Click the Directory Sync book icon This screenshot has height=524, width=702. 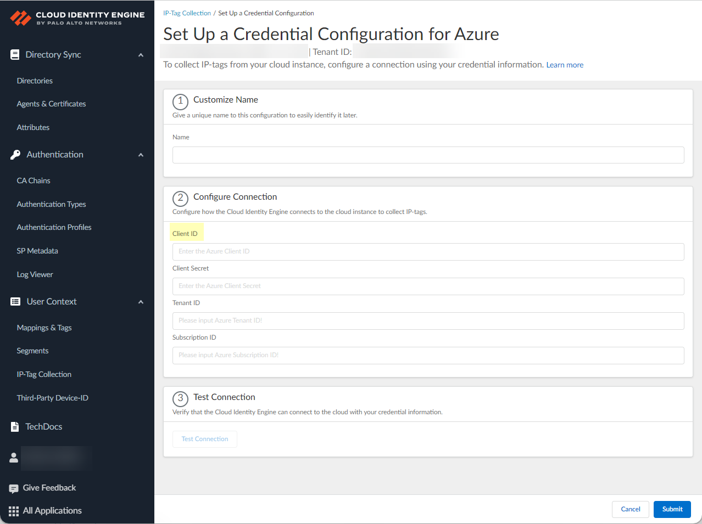click(15, 55)
